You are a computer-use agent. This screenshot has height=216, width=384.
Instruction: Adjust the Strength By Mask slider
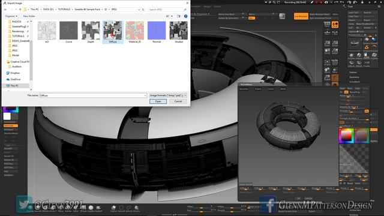[354, 119]
